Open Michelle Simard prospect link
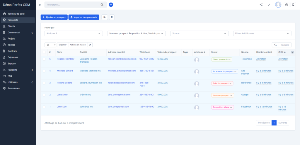The width and height of the screenshot is (300, 145). tap(65, 71)
